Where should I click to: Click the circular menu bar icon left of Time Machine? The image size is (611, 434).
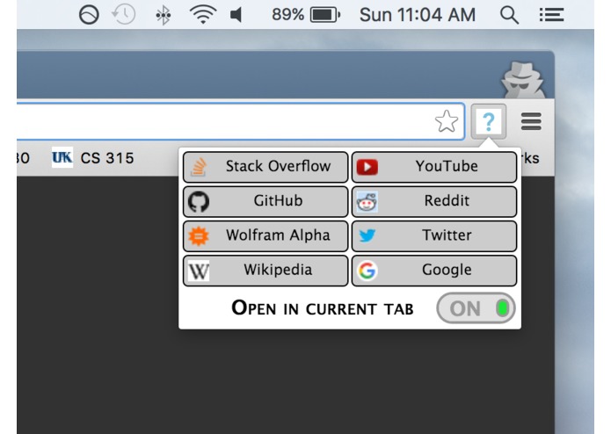coord(89,15)
